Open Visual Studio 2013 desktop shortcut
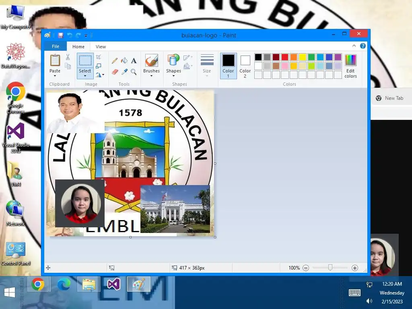The image size is (412, 309). click(16, 138)
